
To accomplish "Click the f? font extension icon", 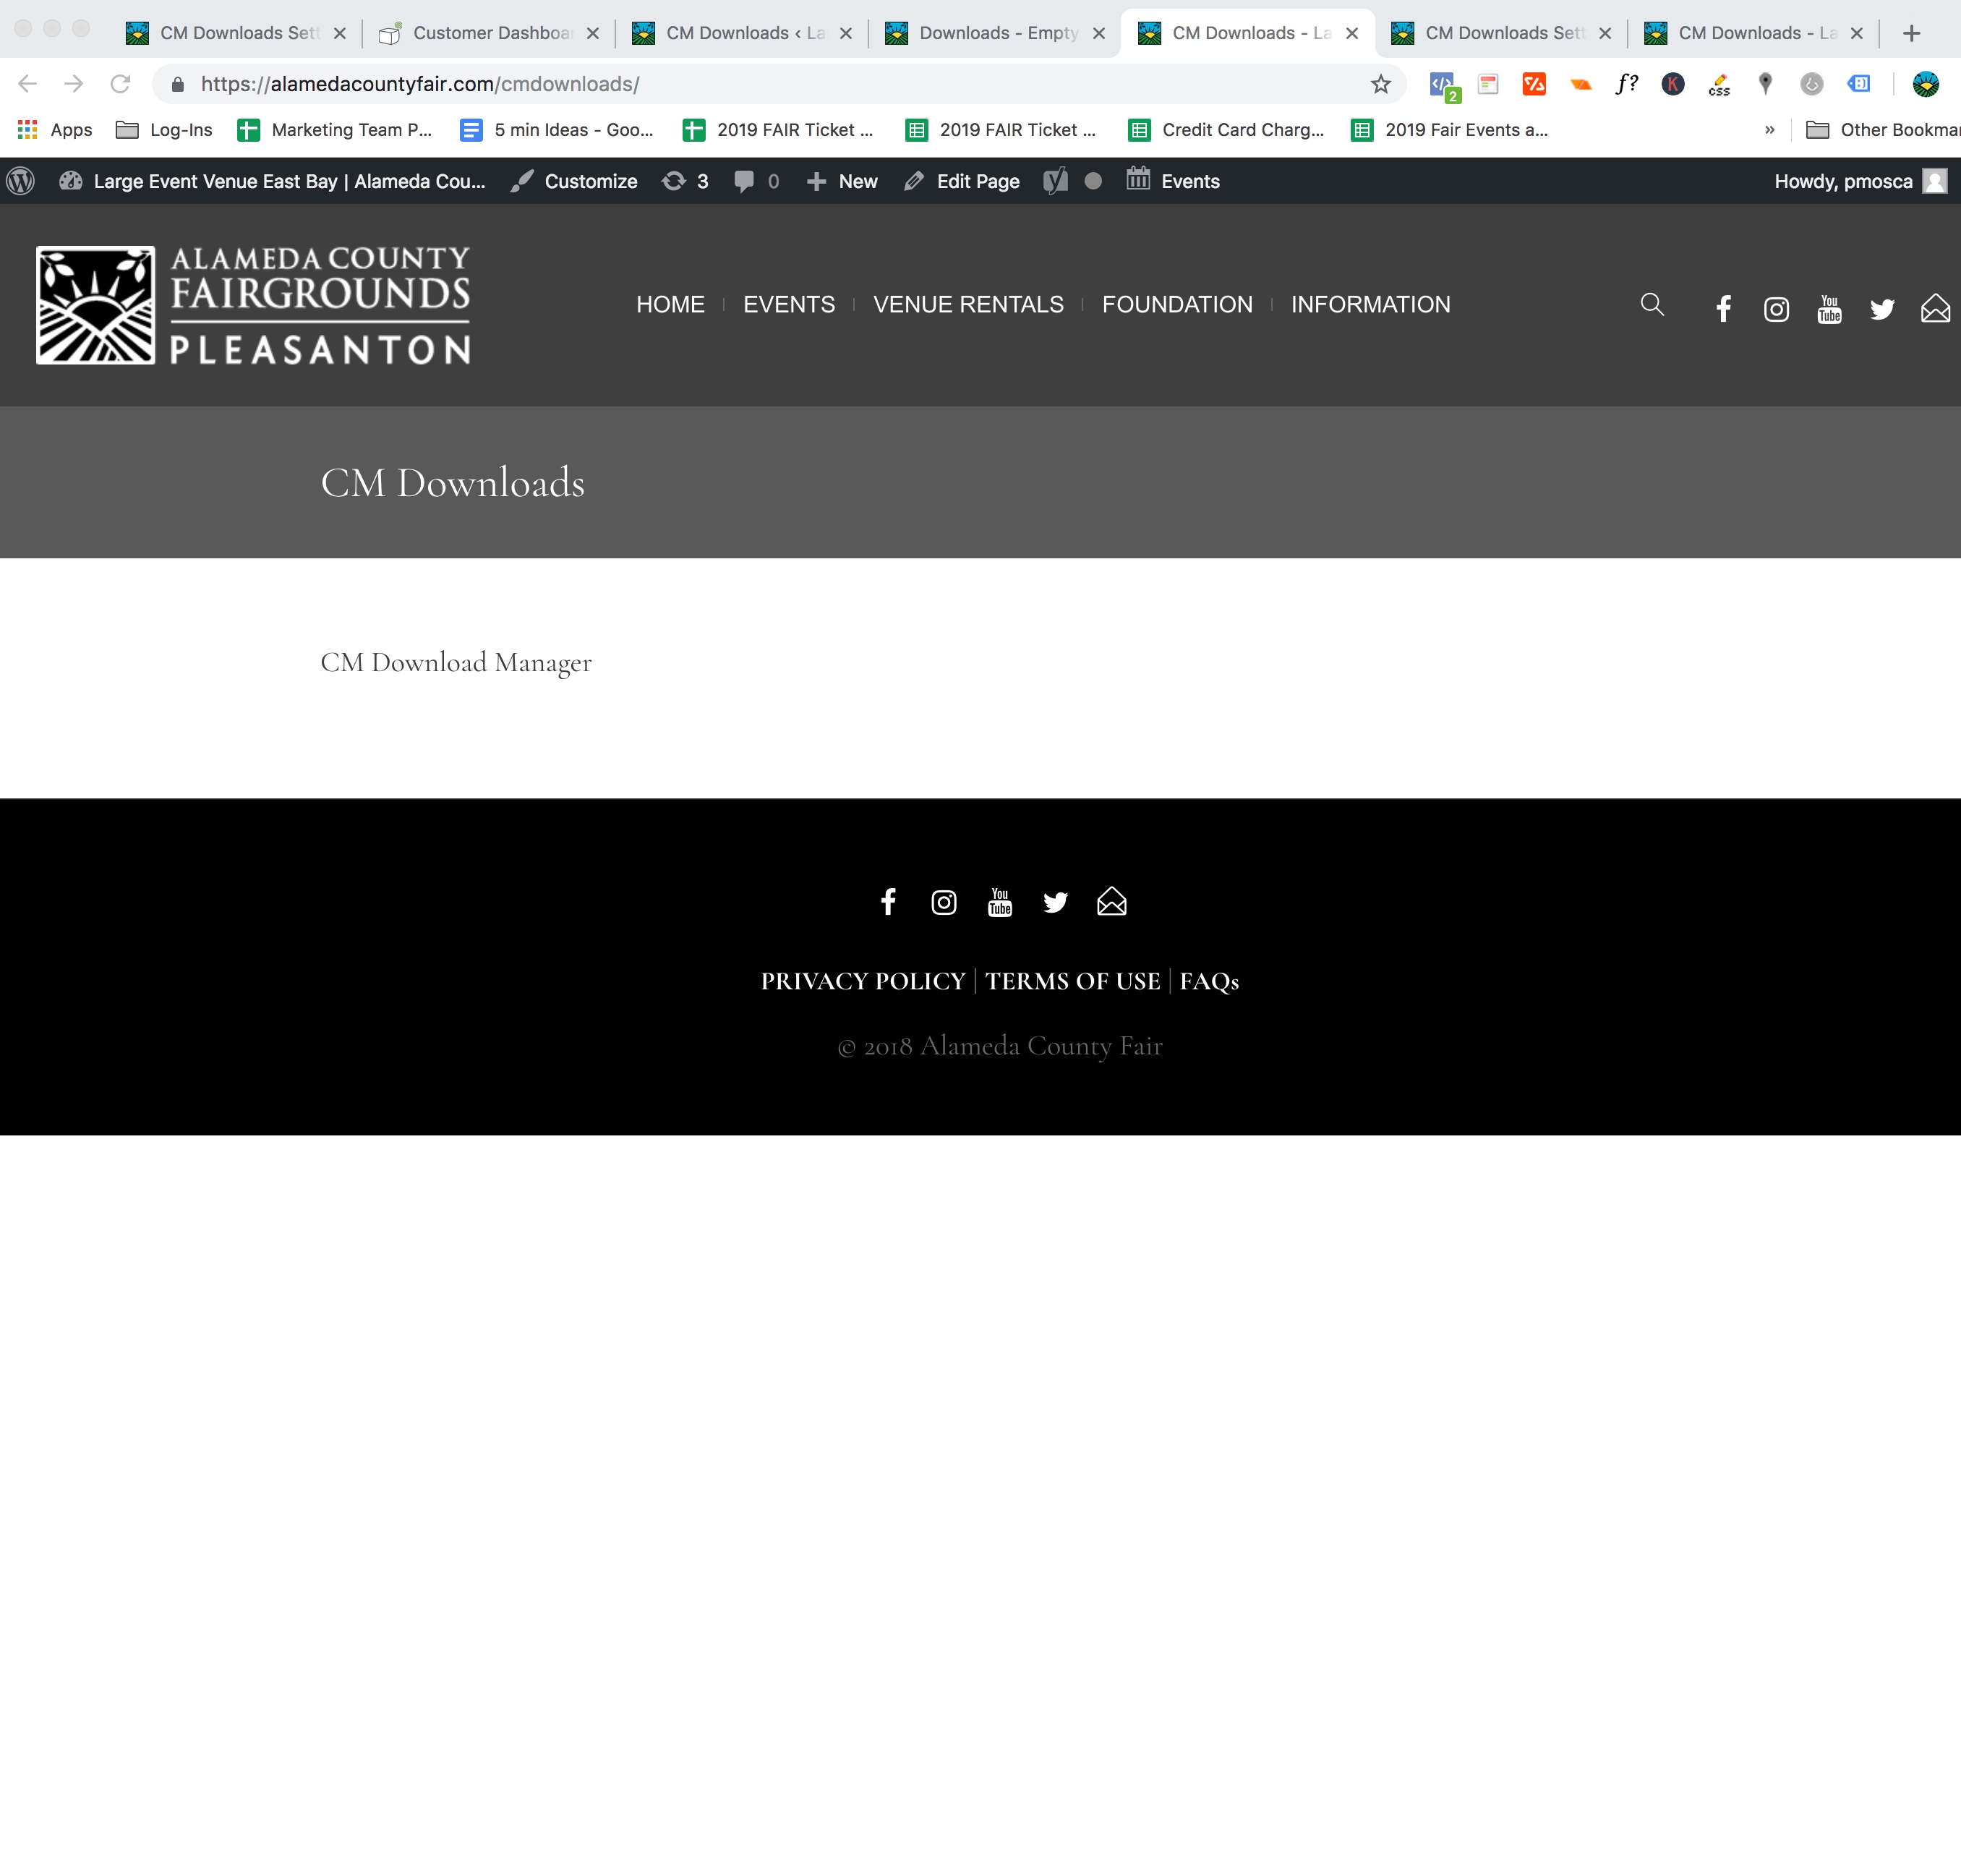I will point(1627,84).
